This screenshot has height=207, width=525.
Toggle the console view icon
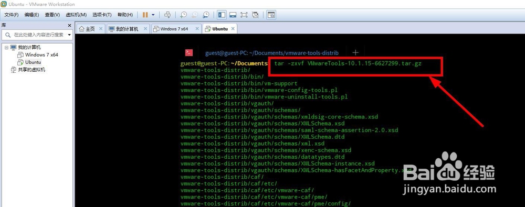pos(271,15)
